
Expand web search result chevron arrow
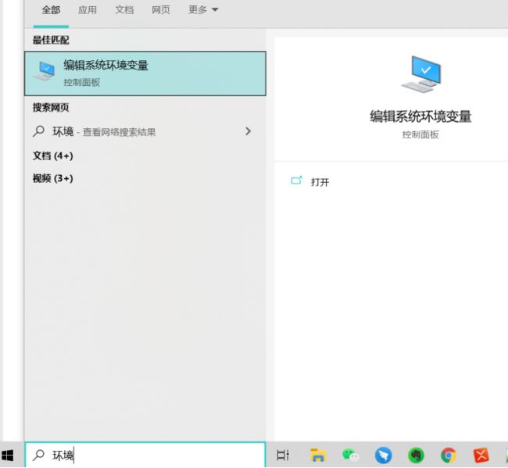[x=249, y=131]
